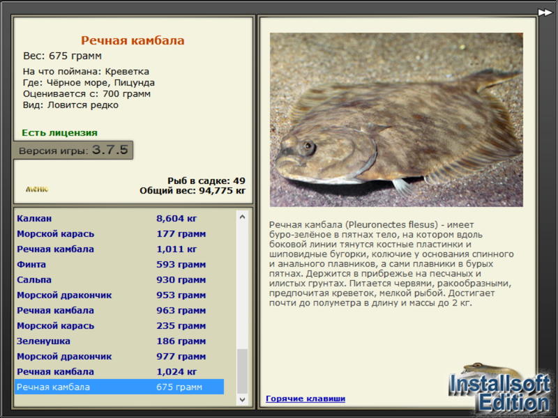Select Речная камбала 1,011 кг entry
Image resolution: width=558 pixels, height=418 pixels.
tap(119, 249)
